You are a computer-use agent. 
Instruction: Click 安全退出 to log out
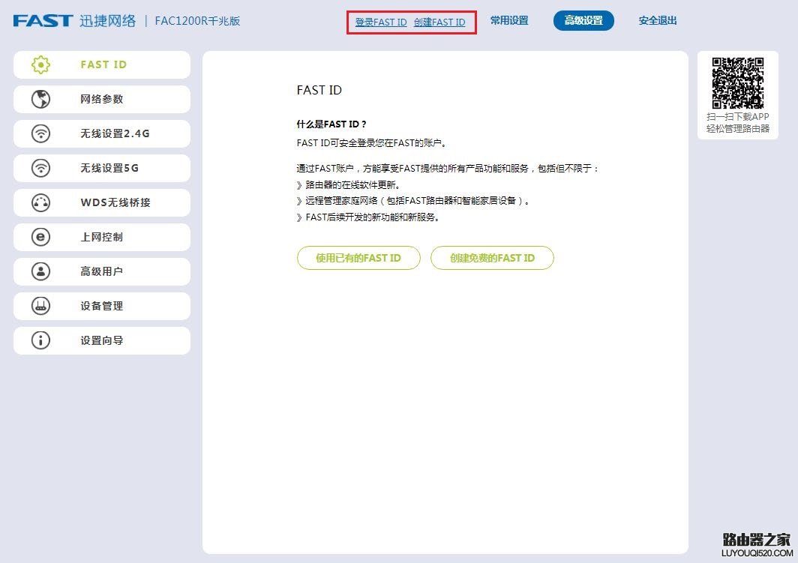point(658,21)
